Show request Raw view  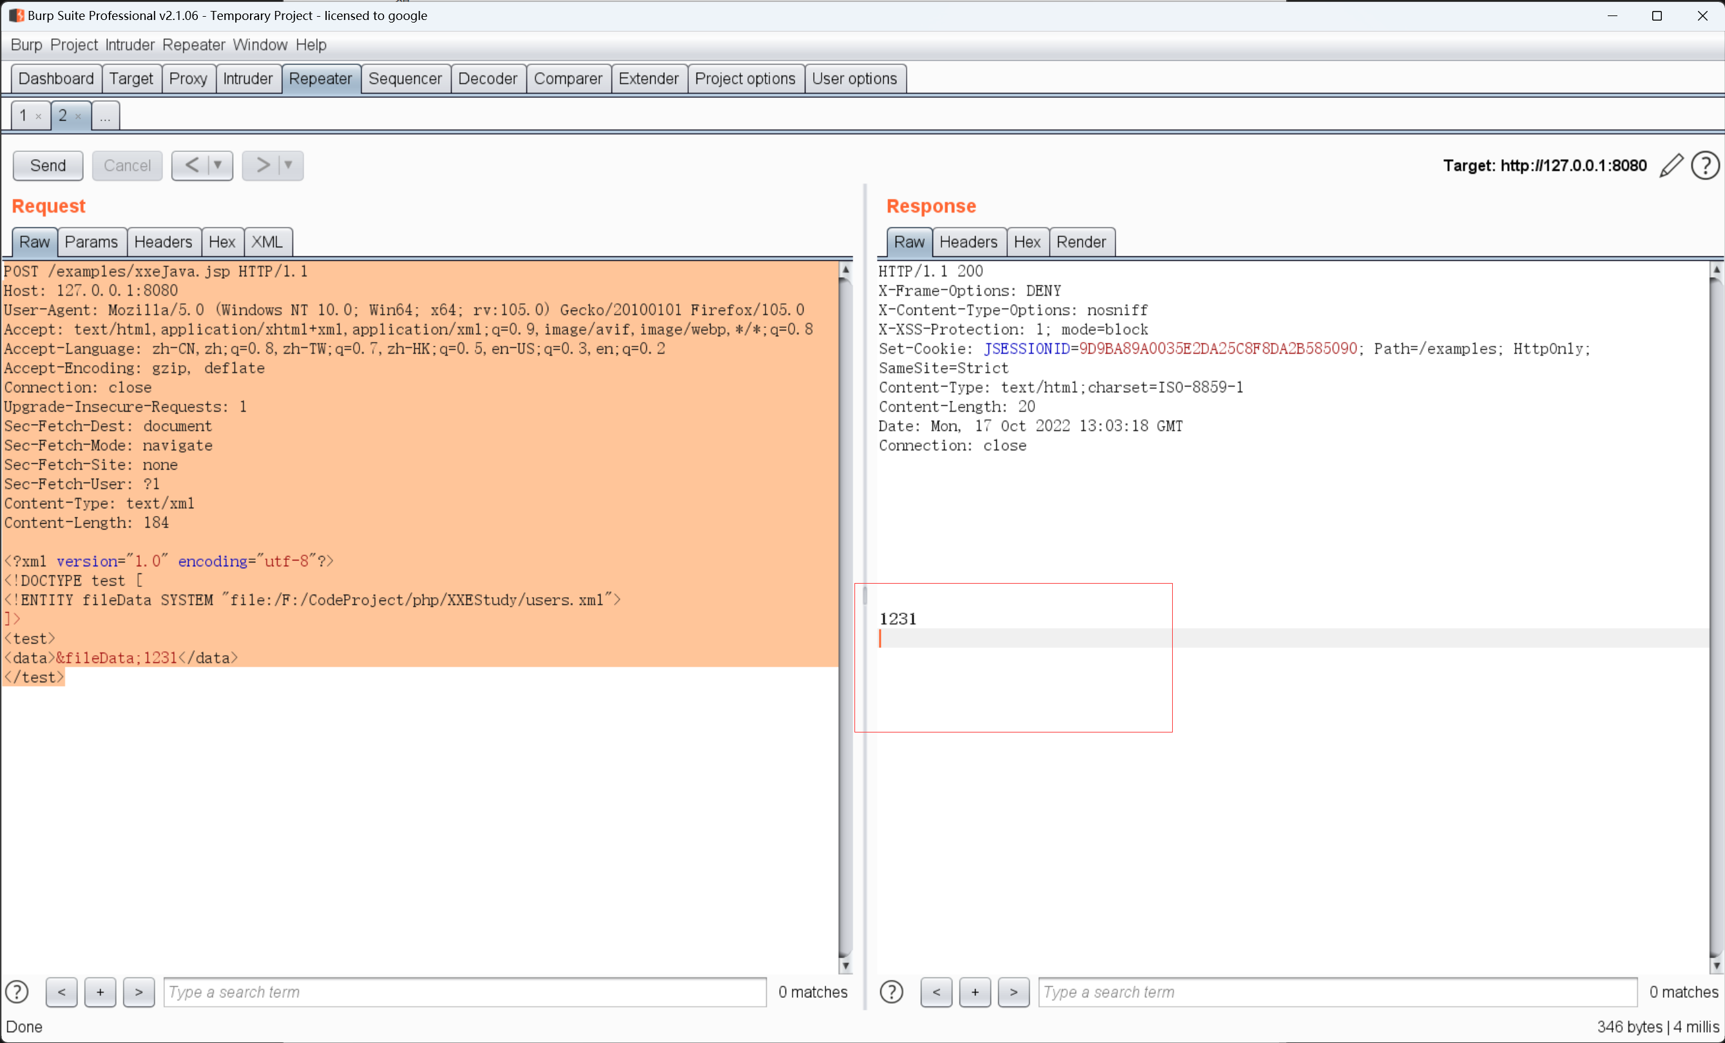[x=34, y=242]
